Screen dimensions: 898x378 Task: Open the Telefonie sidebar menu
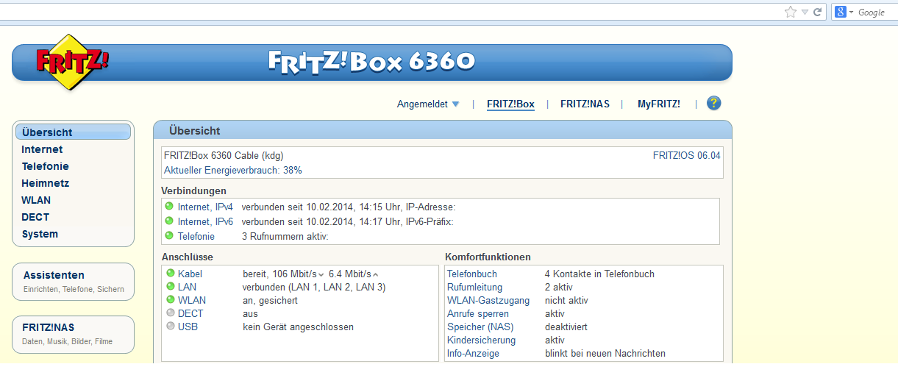pyautogui.click(x=45, y=166)
